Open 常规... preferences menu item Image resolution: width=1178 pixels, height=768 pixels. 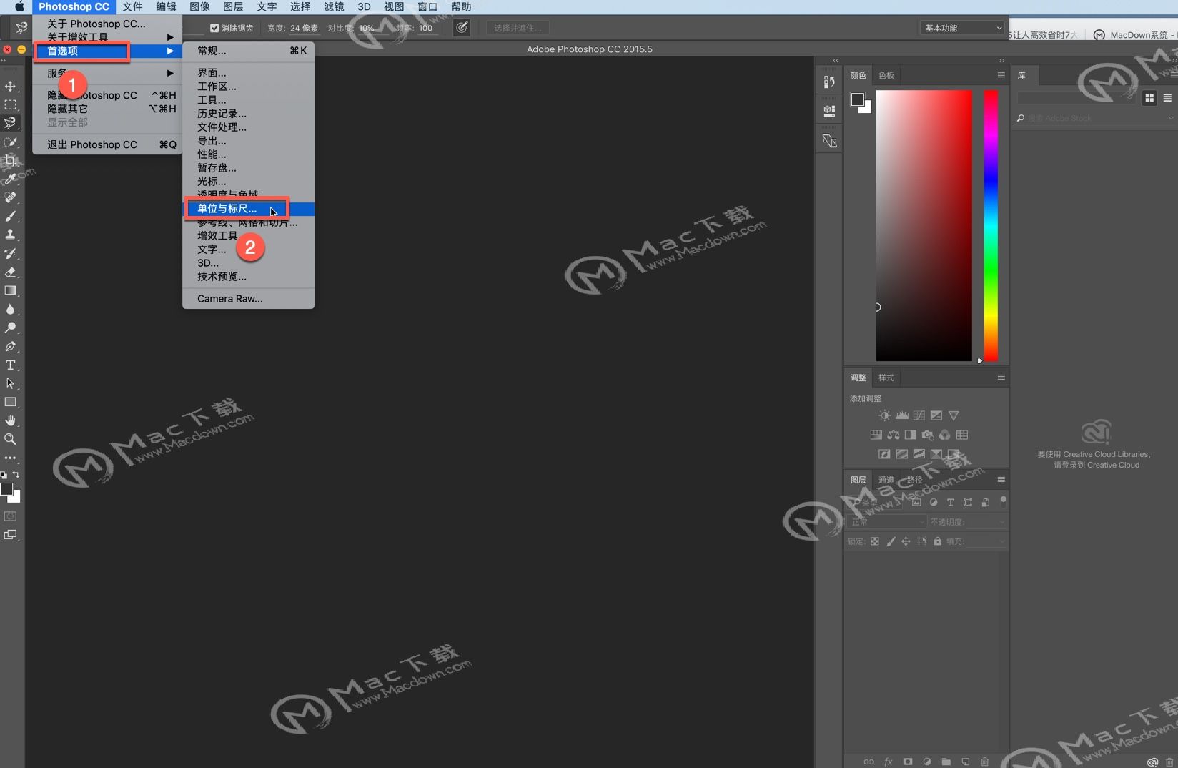tap(249, 51)
